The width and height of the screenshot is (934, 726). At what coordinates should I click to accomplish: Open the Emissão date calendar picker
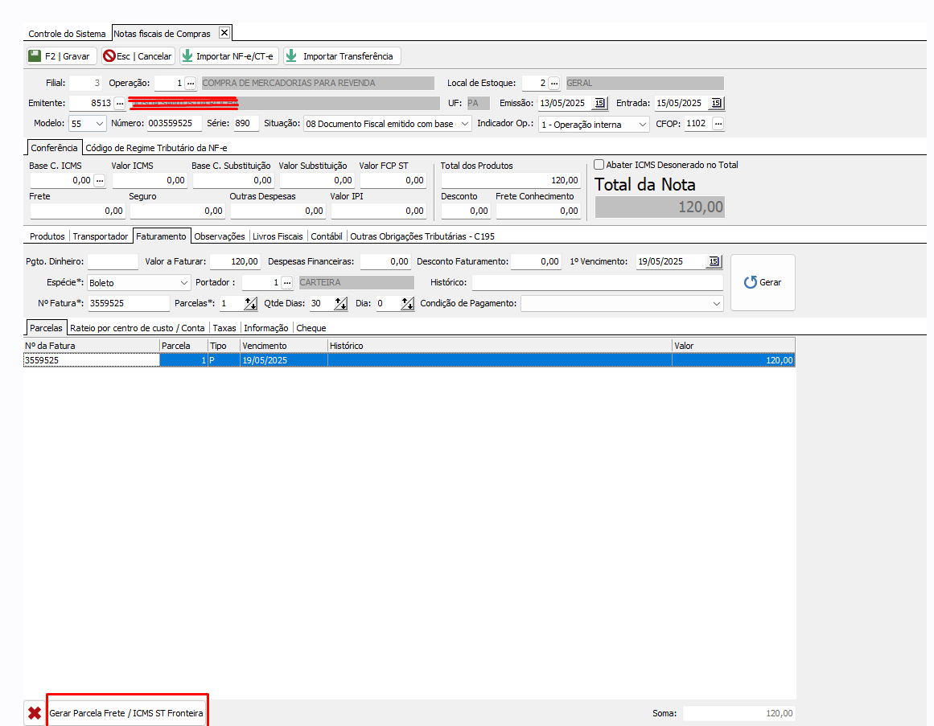click(x=599, y=103)
